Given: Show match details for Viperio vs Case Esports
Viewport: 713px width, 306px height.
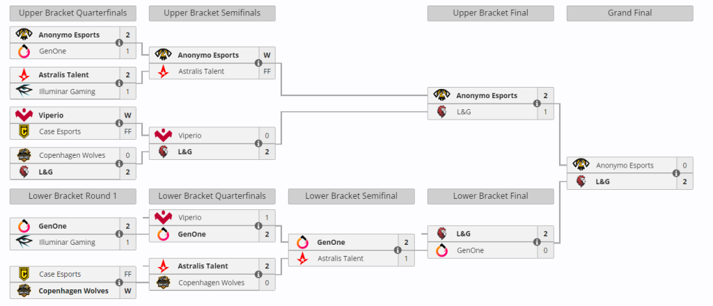Looking at the screenshot, I should click(119, 123).
